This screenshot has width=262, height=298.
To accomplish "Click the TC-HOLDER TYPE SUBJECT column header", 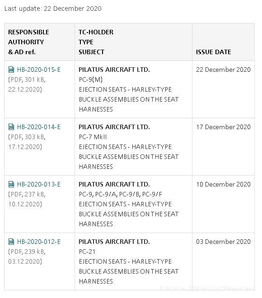I will pos(96,42).
